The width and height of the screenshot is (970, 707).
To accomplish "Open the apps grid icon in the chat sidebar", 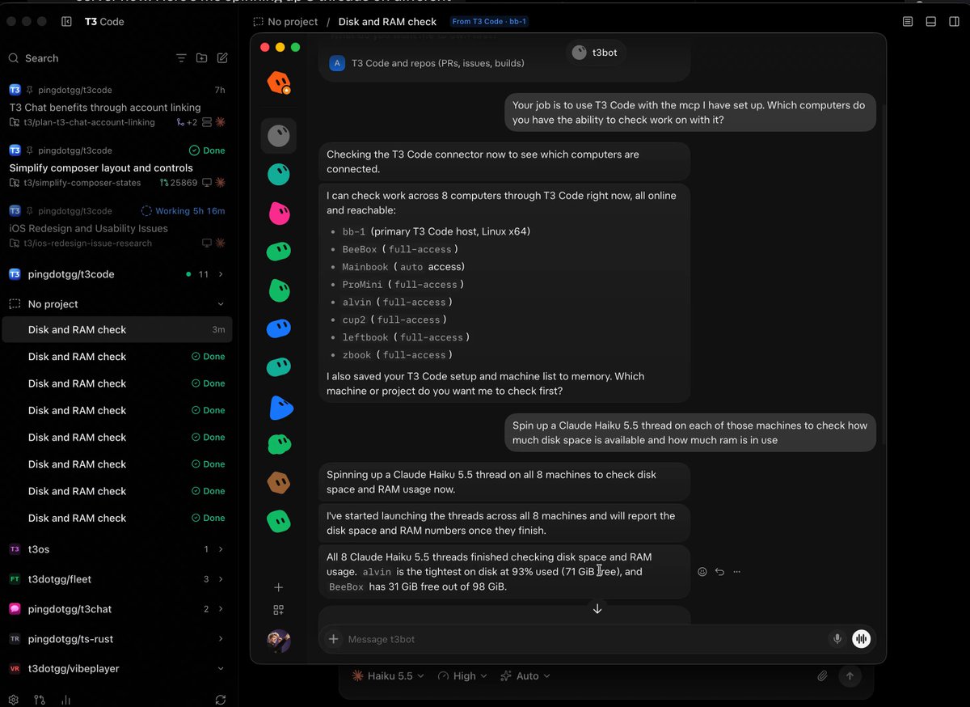I will tap(279, 610).
